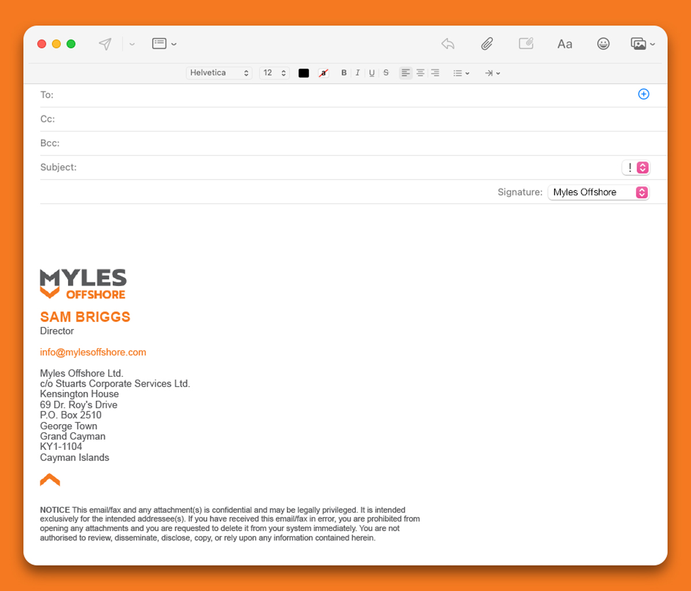The width and height of the screenshot is (691, 591).
Task: Toggle Bold text formatting
Action: click(x=344, y=73)
